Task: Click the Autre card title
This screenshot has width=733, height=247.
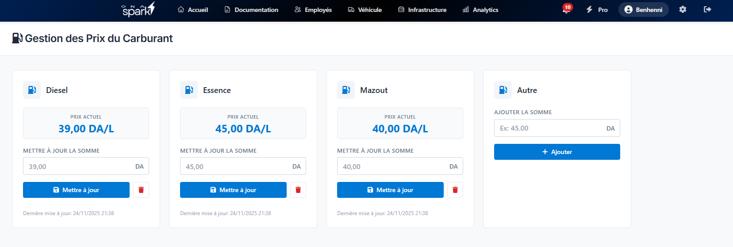Action: coord(527,90)
